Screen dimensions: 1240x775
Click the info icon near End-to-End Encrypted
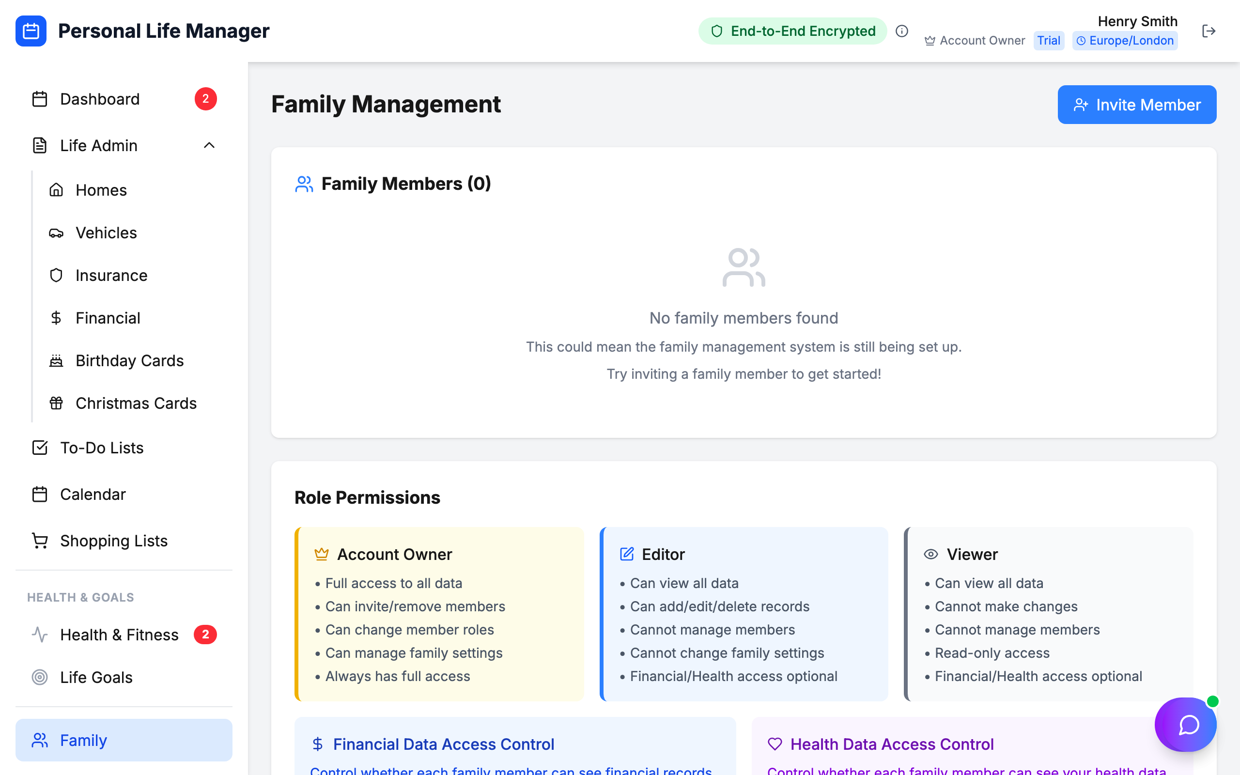click(902, 31)
